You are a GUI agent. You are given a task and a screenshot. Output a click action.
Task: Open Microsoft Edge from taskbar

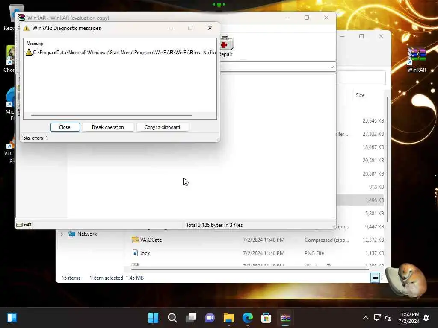(248, 318)
